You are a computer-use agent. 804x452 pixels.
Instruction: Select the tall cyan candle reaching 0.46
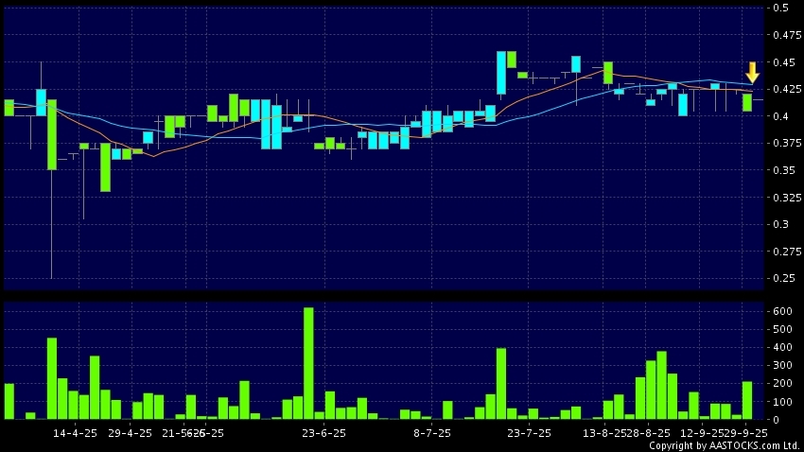501,73
